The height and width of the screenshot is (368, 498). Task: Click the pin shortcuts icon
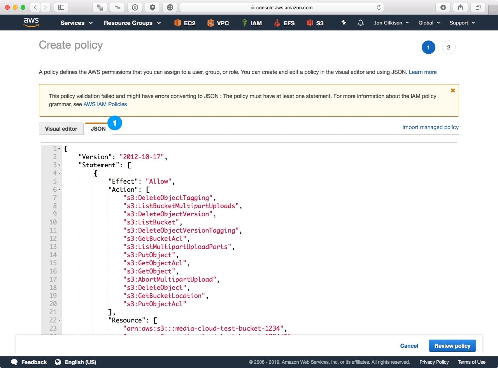coord(344,23)
